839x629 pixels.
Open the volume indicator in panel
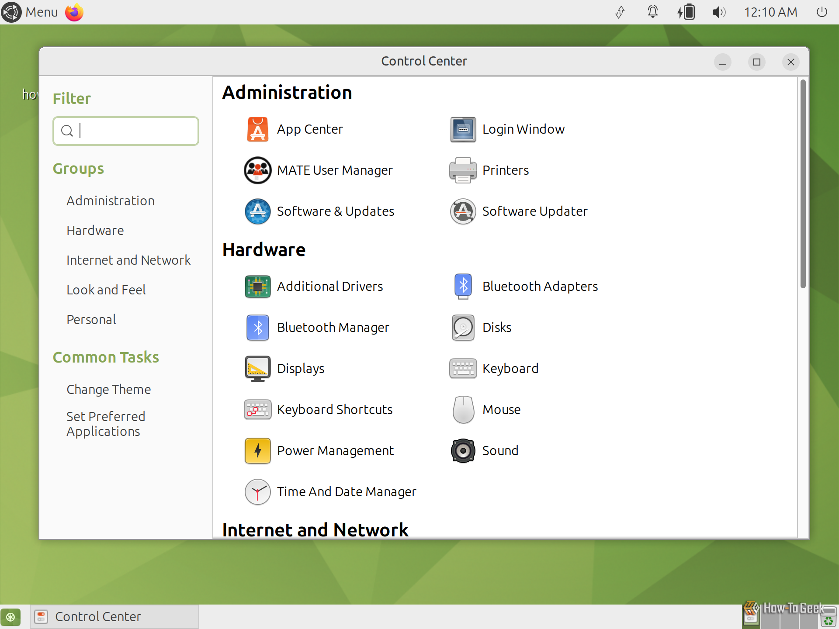(x=719, y=12)
